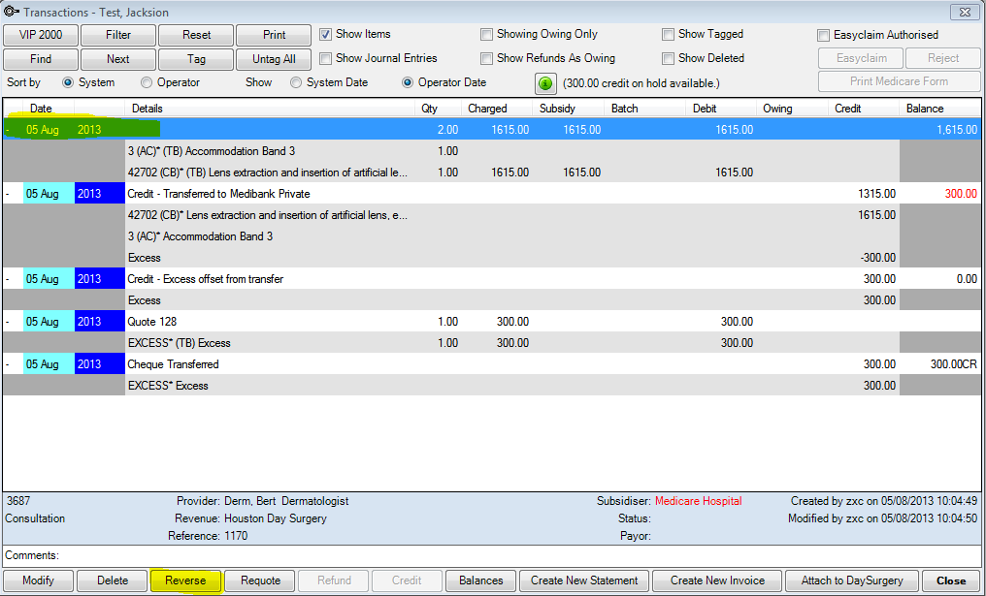Click the Find button

41,59
